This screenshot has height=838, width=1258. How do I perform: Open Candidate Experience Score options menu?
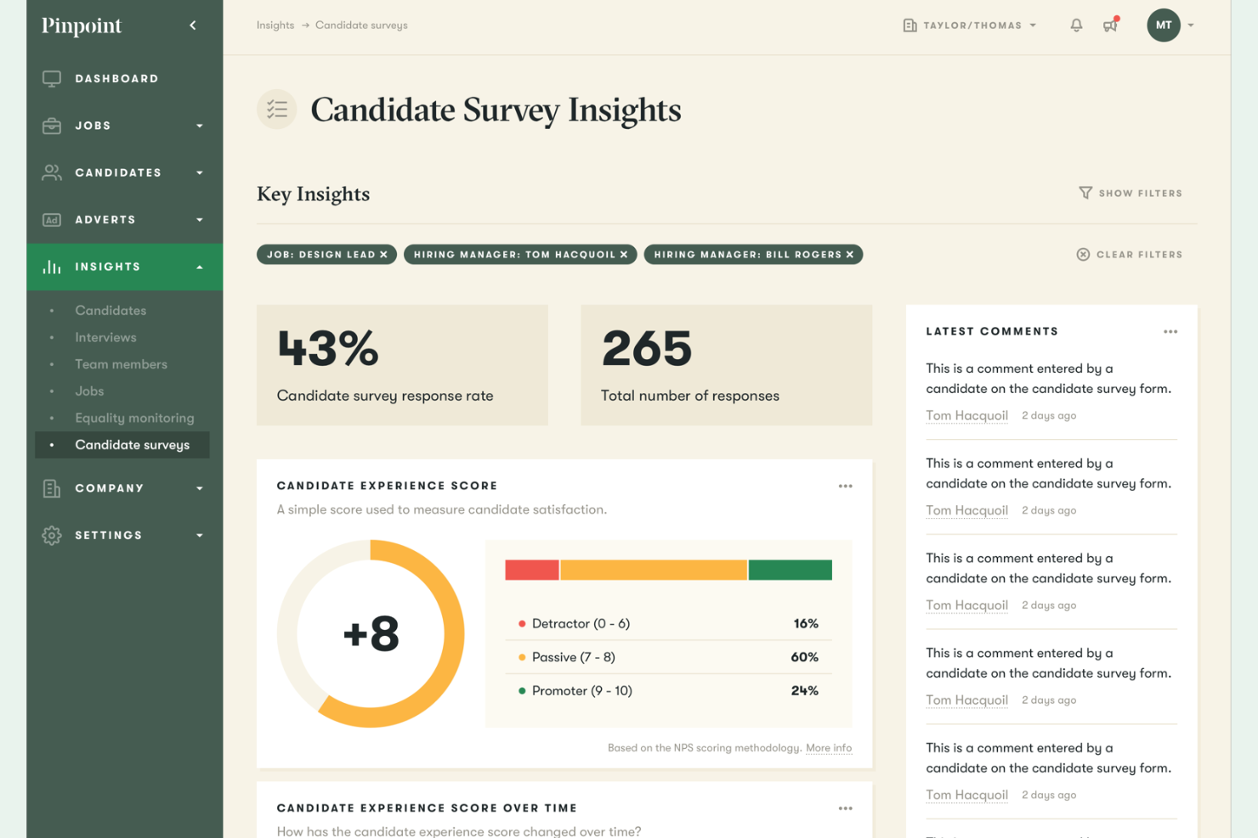click(x=845, y=486)
